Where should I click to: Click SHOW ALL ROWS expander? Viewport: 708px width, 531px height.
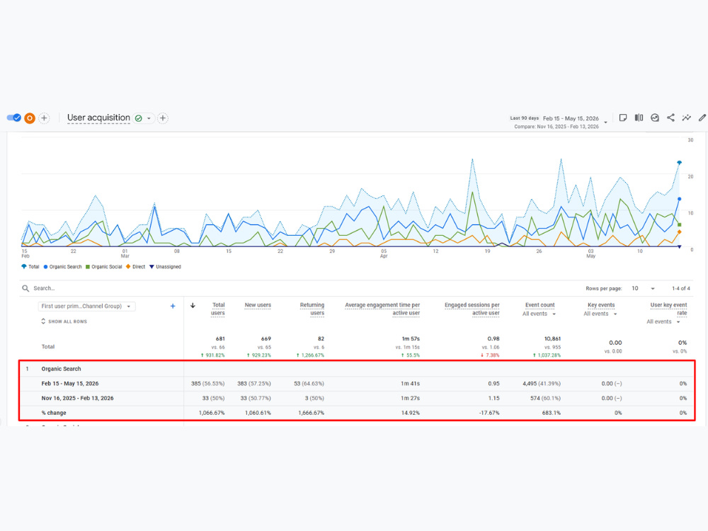coord(64,321)
